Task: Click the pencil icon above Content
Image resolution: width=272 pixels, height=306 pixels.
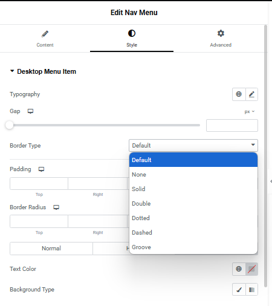Action: [x=45, y=34]
